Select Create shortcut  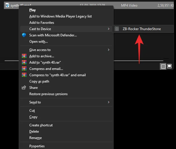66,125
